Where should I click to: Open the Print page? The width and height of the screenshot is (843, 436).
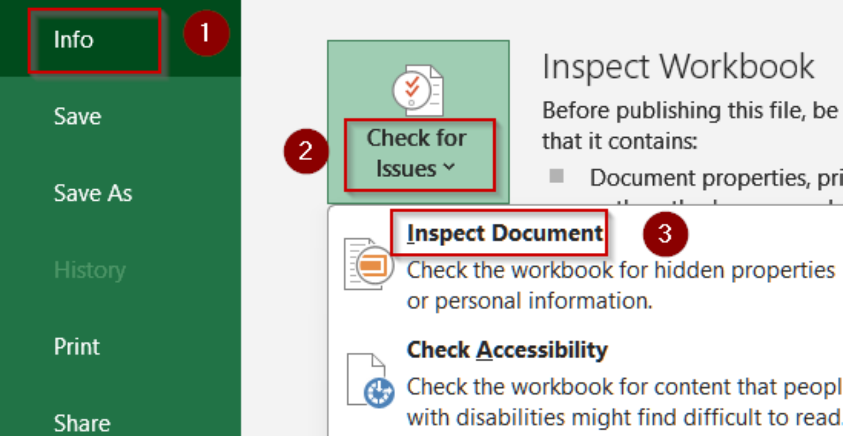click(x=77, y=347)
